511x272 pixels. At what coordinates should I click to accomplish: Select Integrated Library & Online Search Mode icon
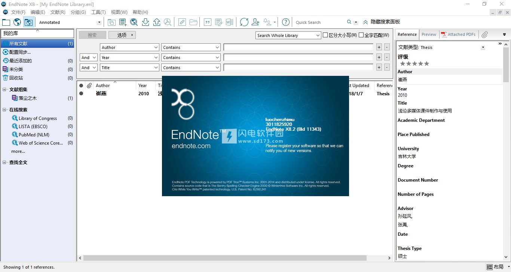28,22
